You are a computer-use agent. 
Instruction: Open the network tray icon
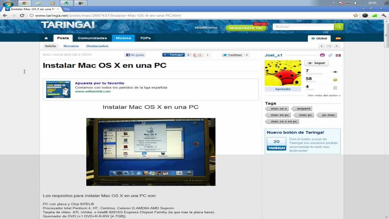(348, 3)
